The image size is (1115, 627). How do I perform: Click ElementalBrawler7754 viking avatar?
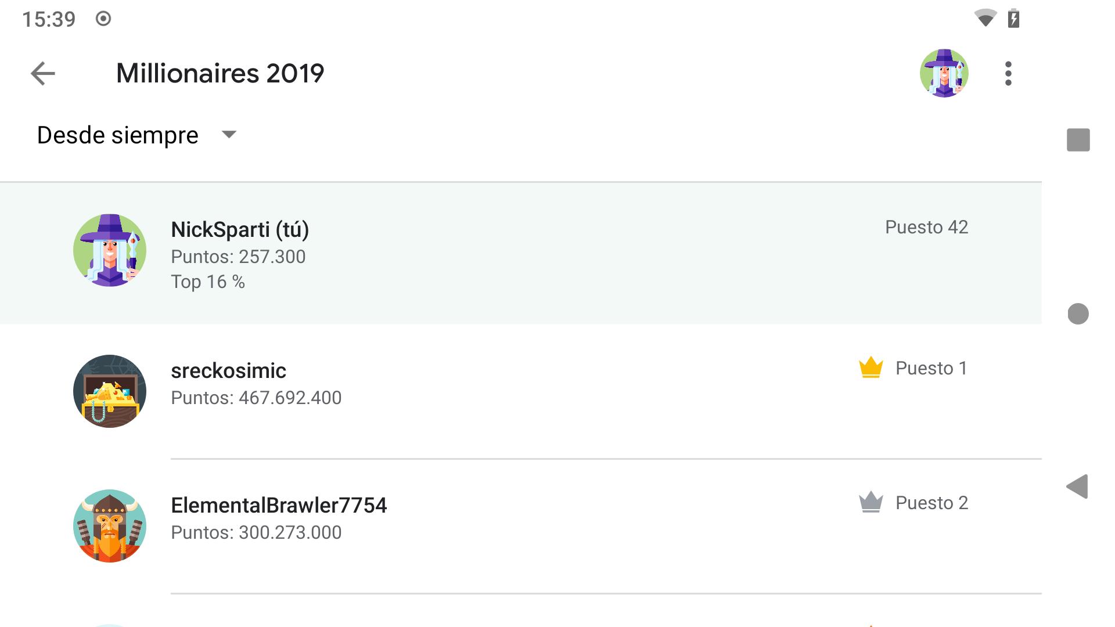click(110, 526)
